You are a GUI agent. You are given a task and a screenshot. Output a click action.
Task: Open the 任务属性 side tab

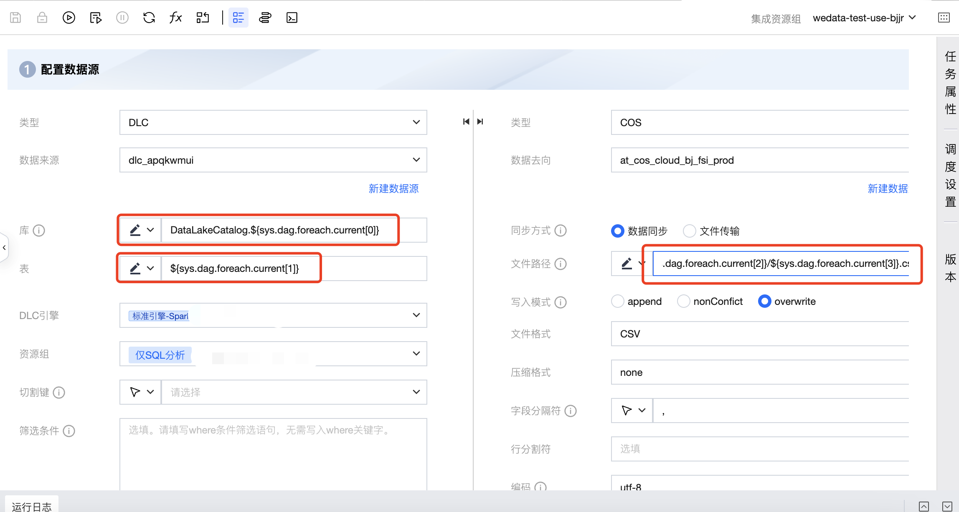coord(950,82)
